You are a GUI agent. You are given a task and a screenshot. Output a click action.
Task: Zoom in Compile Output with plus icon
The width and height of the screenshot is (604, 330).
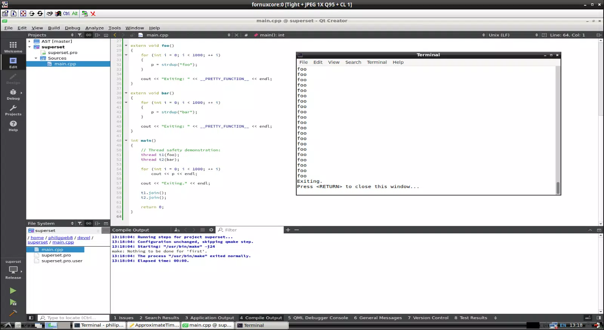(x=288, y=230)
